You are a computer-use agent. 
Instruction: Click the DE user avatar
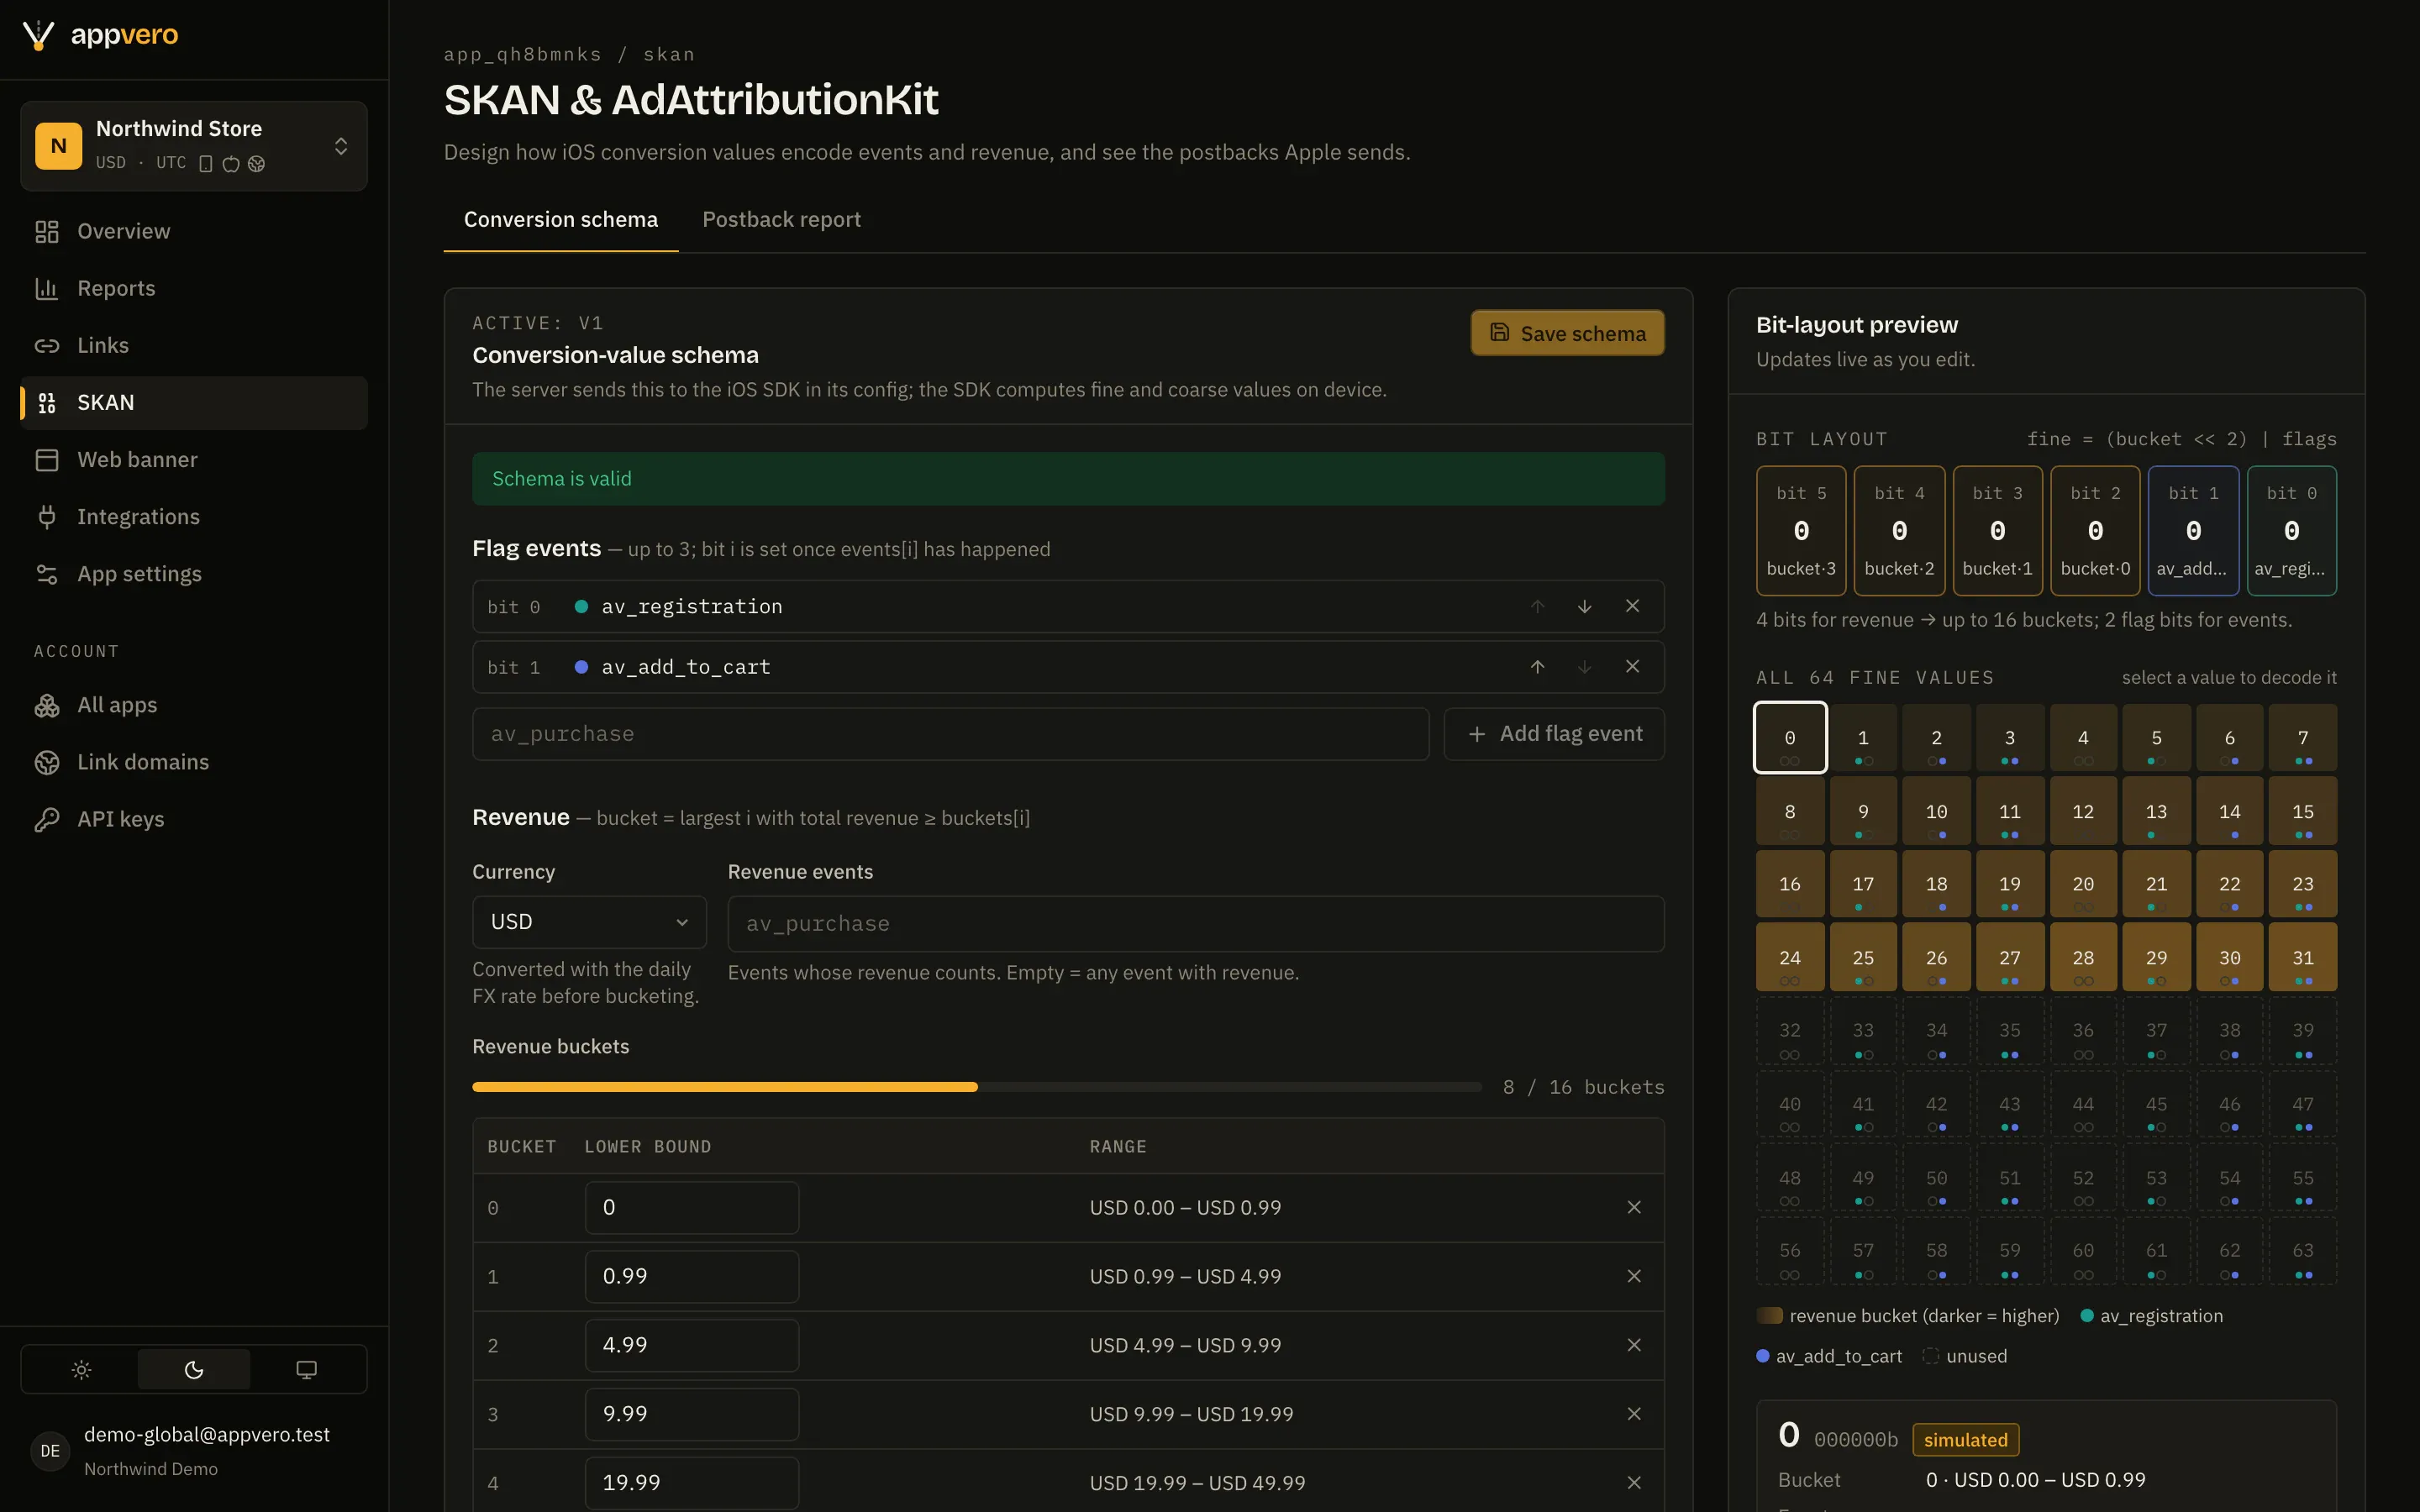pyautogui.click(x=50, y=1450)
